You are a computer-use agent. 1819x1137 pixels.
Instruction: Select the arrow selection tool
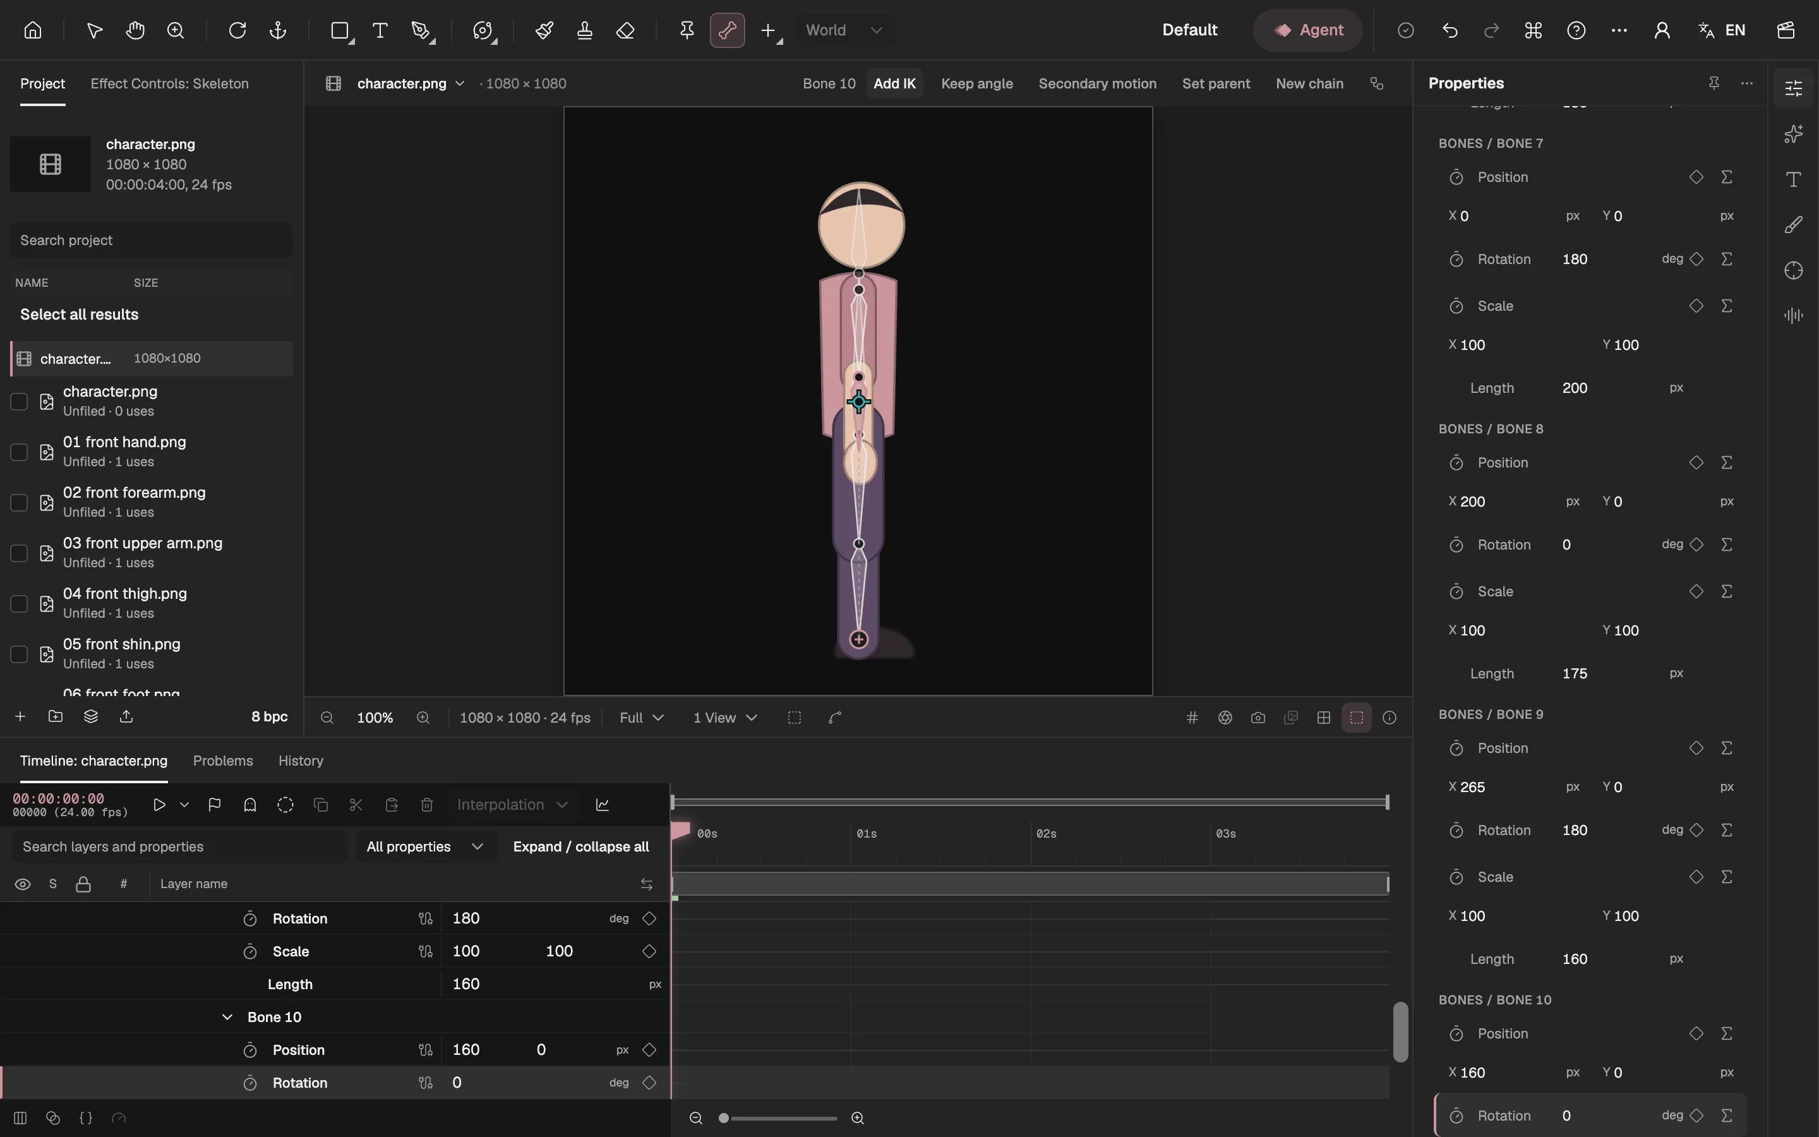[x=94, y=30]
